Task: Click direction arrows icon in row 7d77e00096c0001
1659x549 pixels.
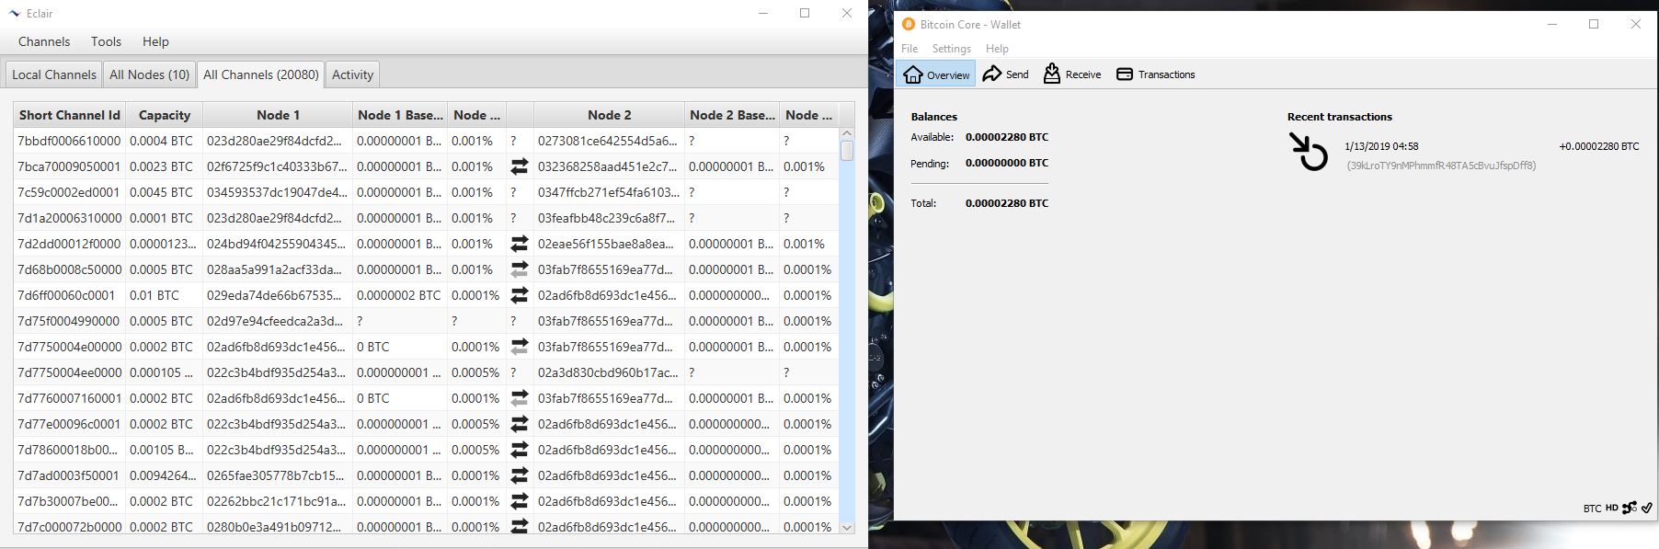Action: click(x=520, y=424)
